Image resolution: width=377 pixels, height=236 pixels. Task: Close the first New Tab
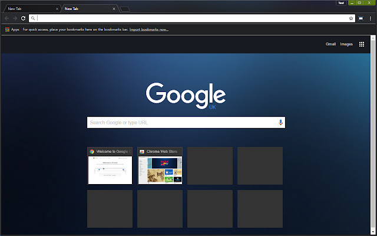coord(57,9)
